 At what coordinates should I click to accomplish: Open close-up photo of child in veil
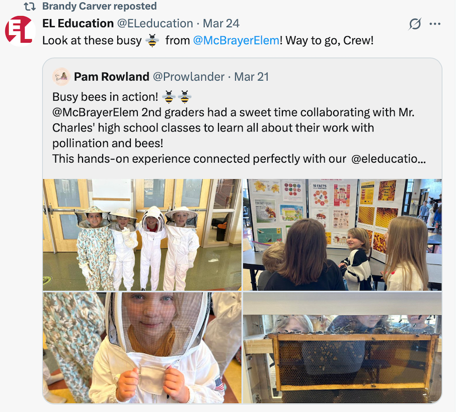(x=142, y=348)
